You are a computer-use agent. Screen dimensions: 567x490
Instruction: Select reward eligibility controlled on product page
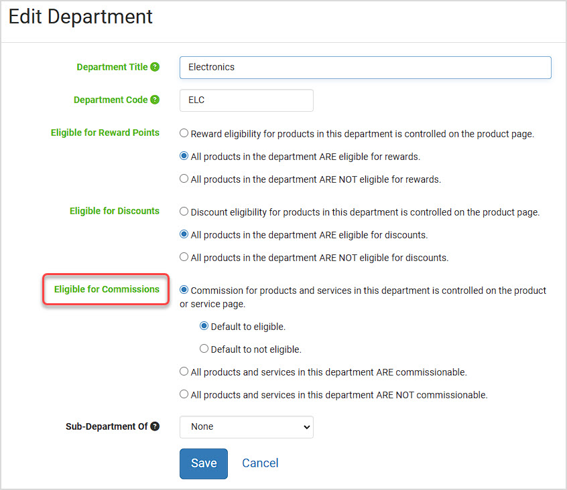click(x=184, y=133)
